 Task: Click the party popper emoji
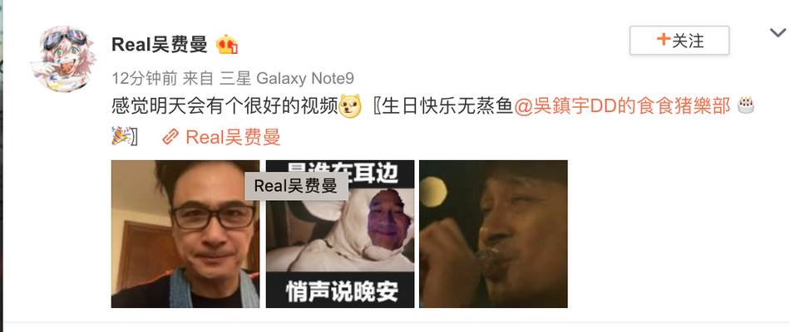[x=121, y=136]
